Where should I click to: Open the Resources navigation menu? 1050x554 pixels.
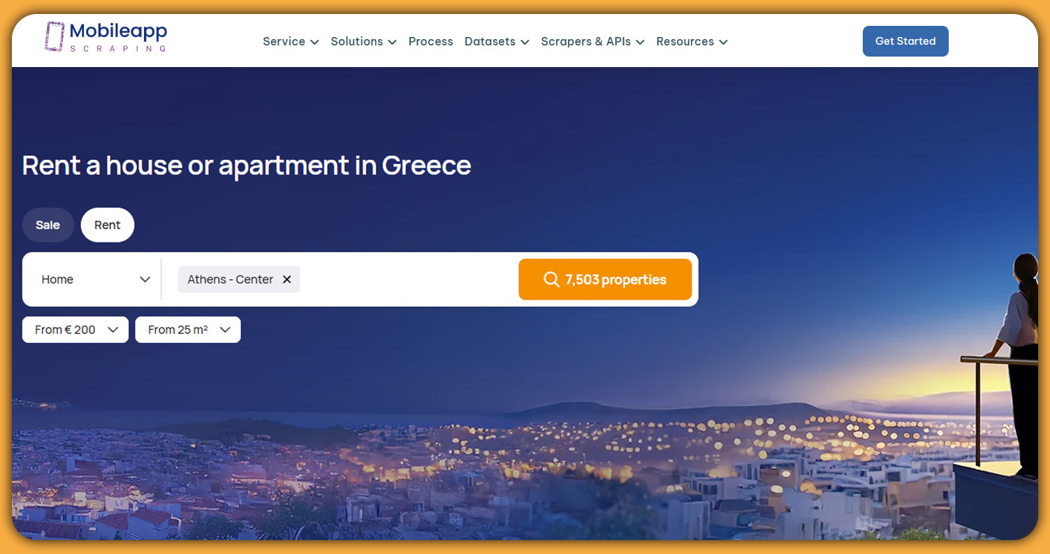point(692,41)
